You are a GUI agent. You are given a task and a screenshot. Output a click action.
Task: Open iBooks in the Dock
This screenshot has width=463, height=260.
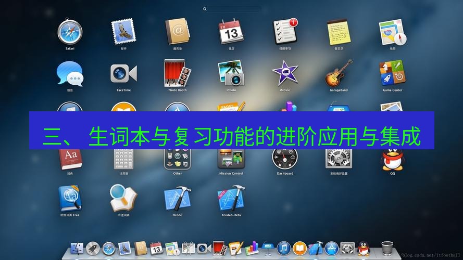[x=299, y=248]
